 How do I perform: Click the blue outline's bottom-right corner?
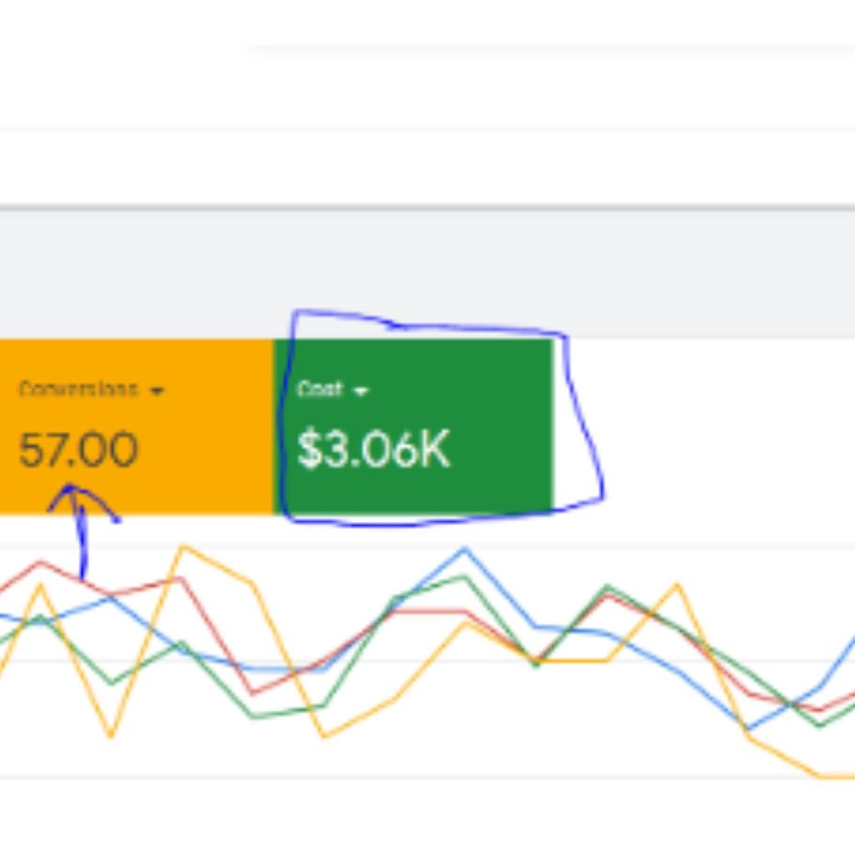pyautogui.click(x=601, y=499)
